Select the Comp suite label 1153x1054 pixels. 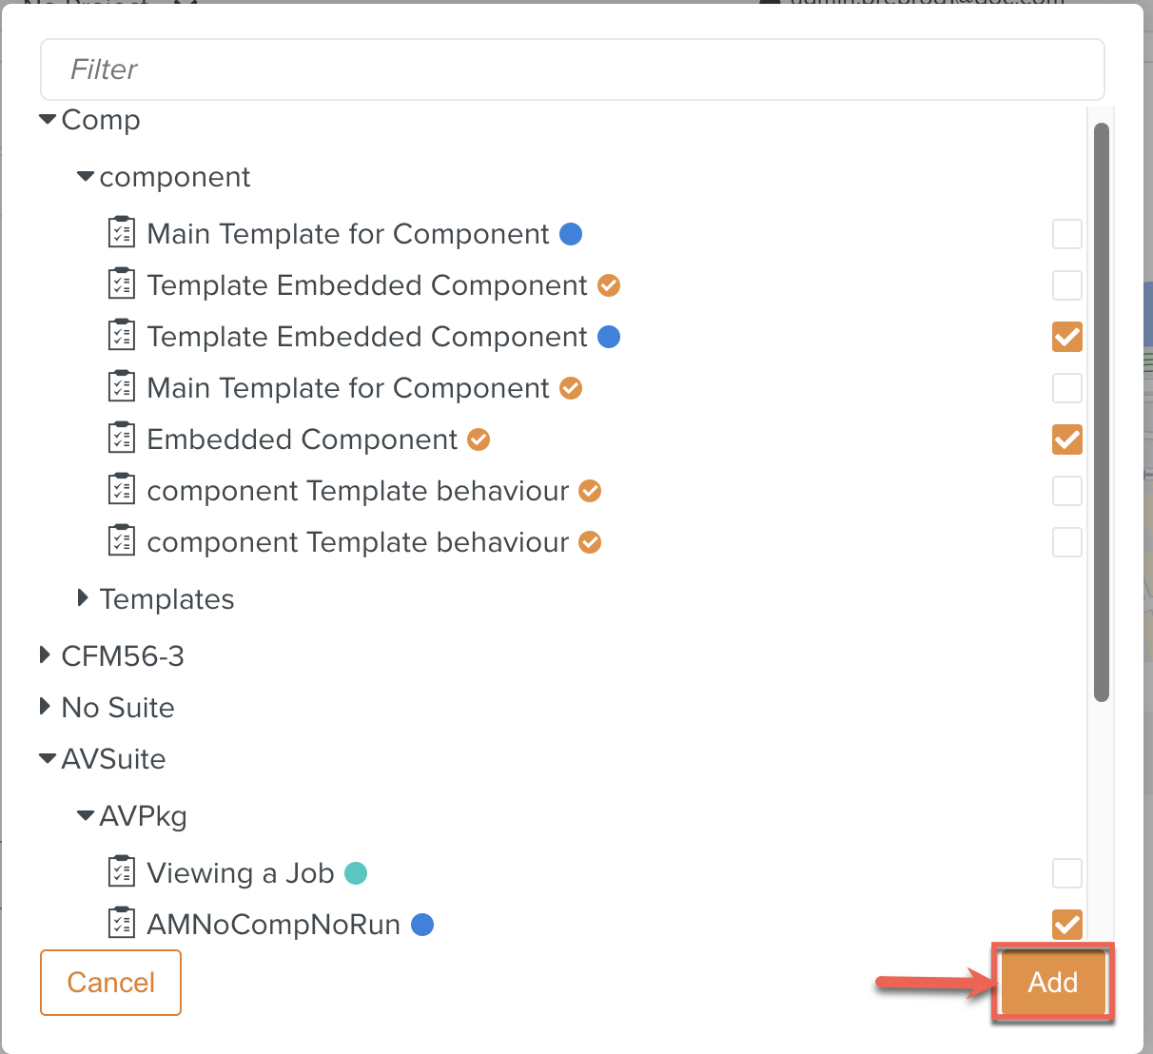pyautogui.click(x=101, y=120)
